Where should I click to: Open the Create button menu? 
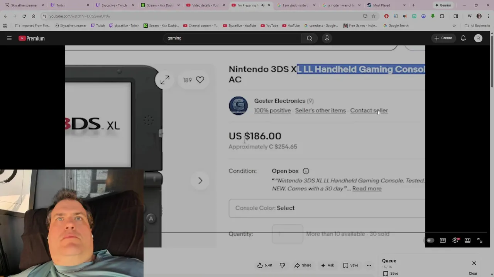(x=443, y=38)
